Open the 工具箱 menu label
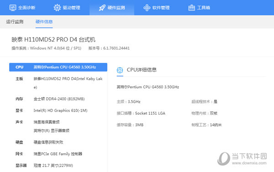 (204, 8)
